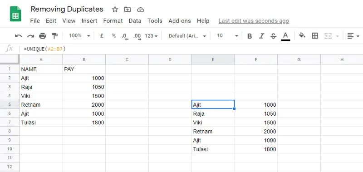Select all cells with corner box
Viewport: 363px width, 172px height.
pos(10,59)
